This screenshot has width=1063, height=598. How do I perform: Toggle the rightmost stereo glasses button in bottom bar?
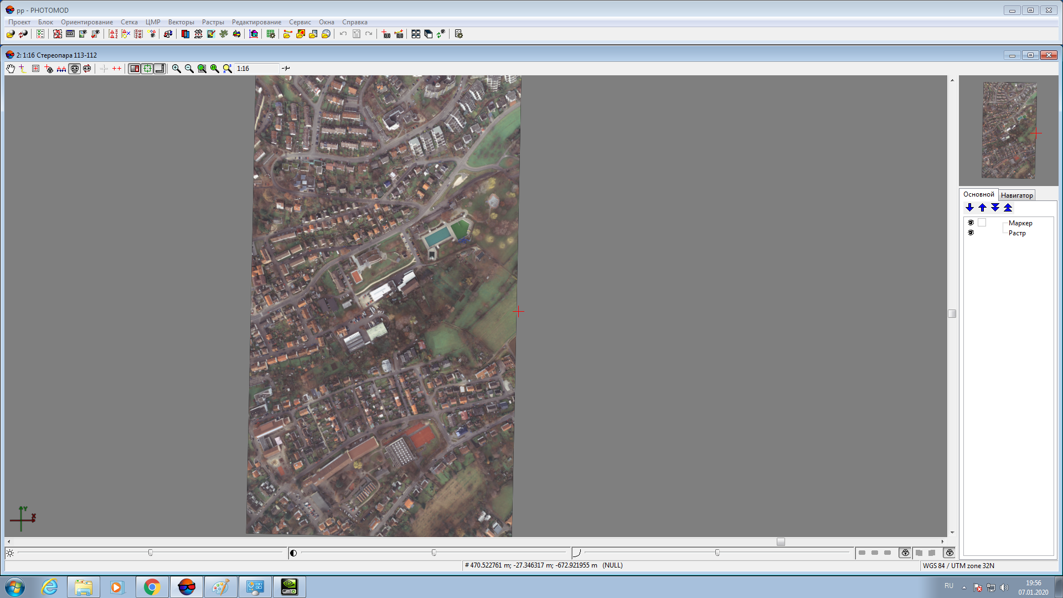point(950,553)
